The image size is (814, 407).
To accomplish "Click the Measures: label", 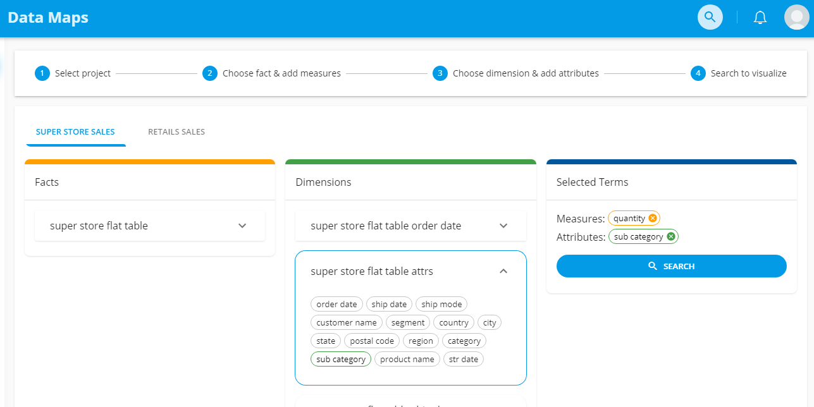I will pos(581,219).
